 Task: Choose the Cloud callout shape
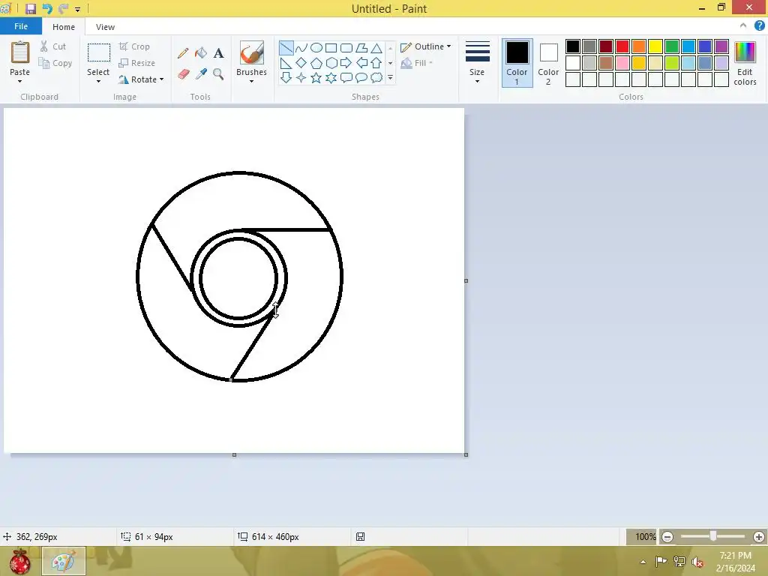click(376, 77)
